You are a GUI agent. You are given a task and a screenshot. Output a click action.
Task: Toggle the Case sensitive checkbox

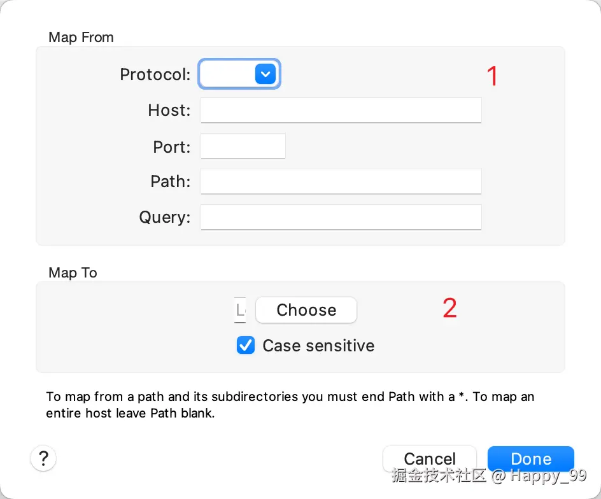[x=245, y=346]
